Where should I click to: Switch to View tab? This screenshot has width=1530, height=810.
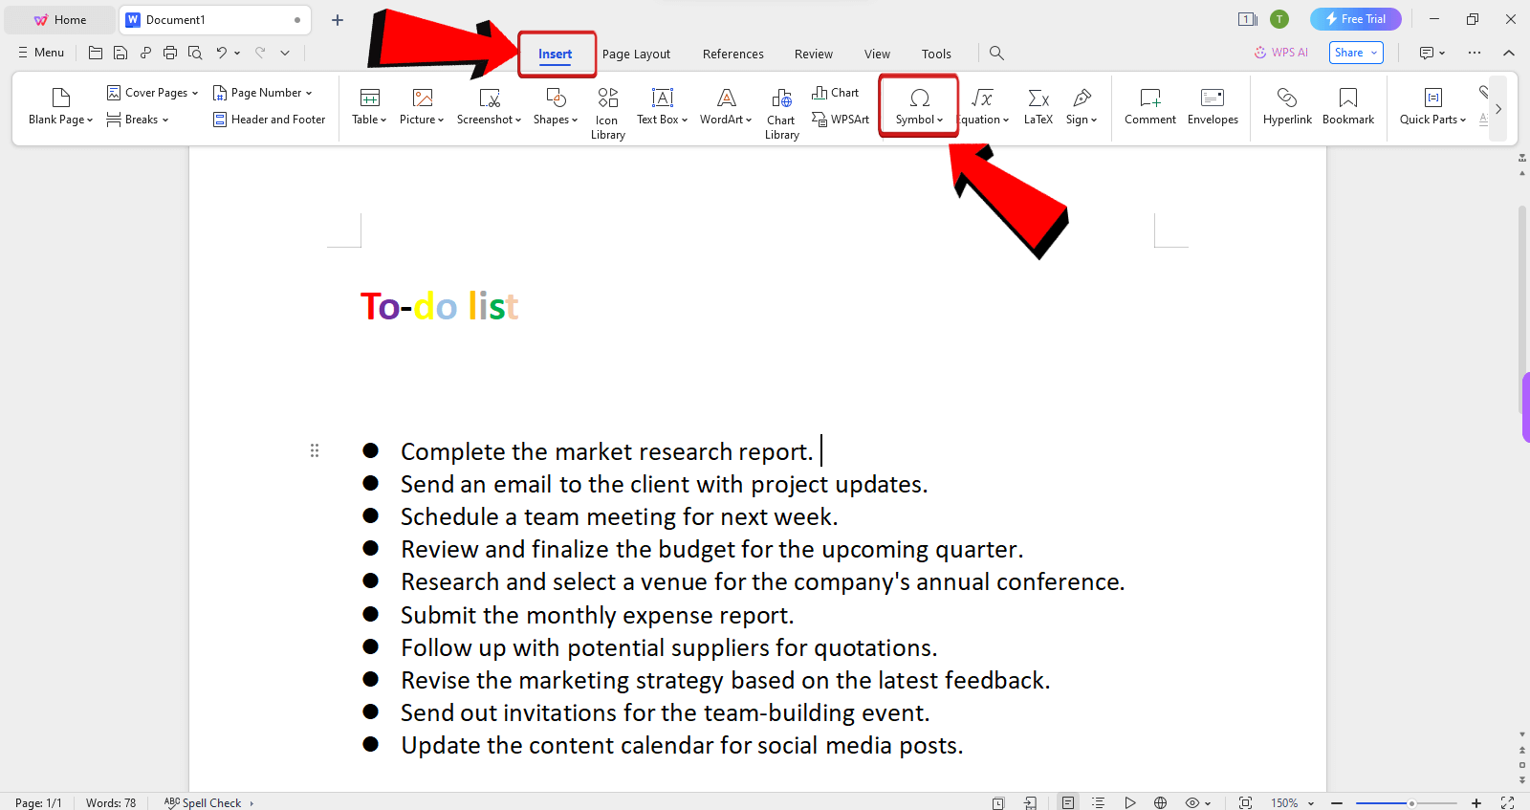[x=877, y=54]
